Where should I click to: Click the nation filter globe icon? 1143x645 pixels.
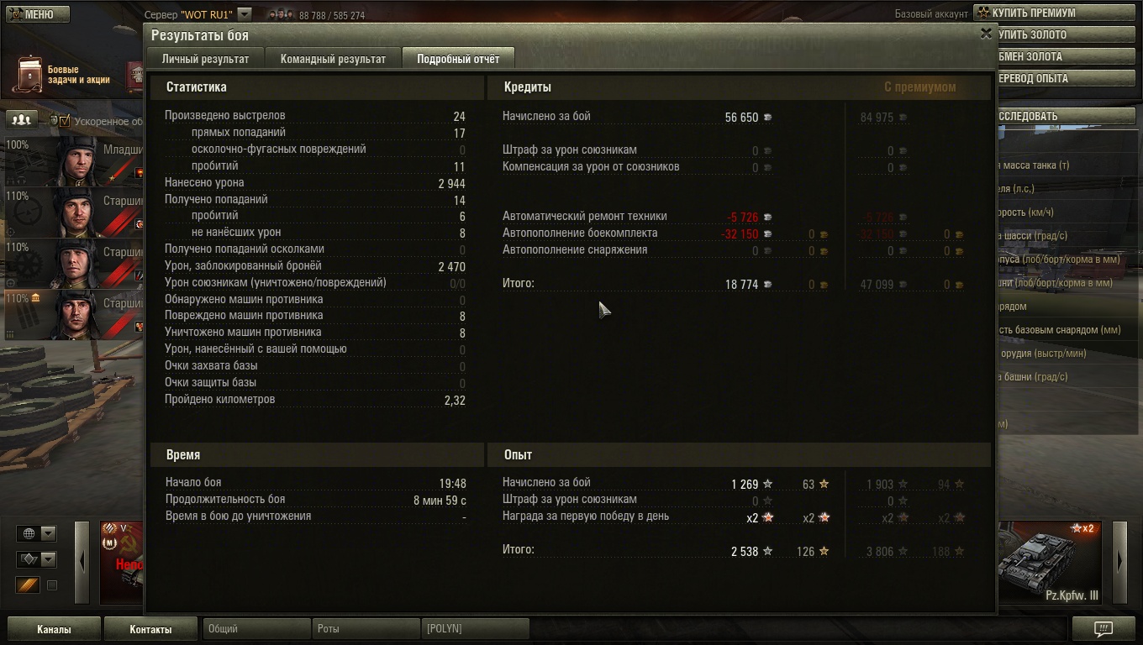click(29, 533)
